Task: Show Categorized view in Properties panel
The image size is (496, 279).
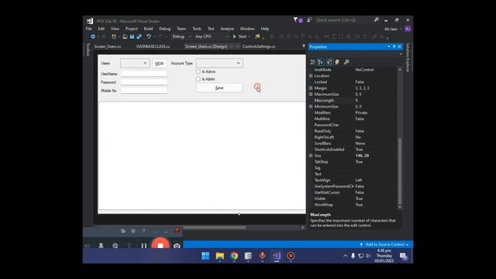Action: (x=312, y=62)
